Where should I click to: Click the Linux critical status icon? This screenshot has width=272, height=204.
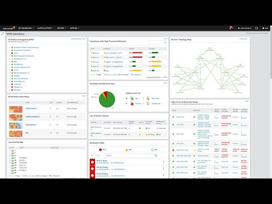point(12,70)
